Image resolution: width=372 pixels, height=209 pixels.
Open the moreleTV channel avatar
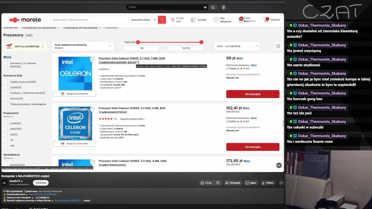pyautogui.click(x=4, y=183)
